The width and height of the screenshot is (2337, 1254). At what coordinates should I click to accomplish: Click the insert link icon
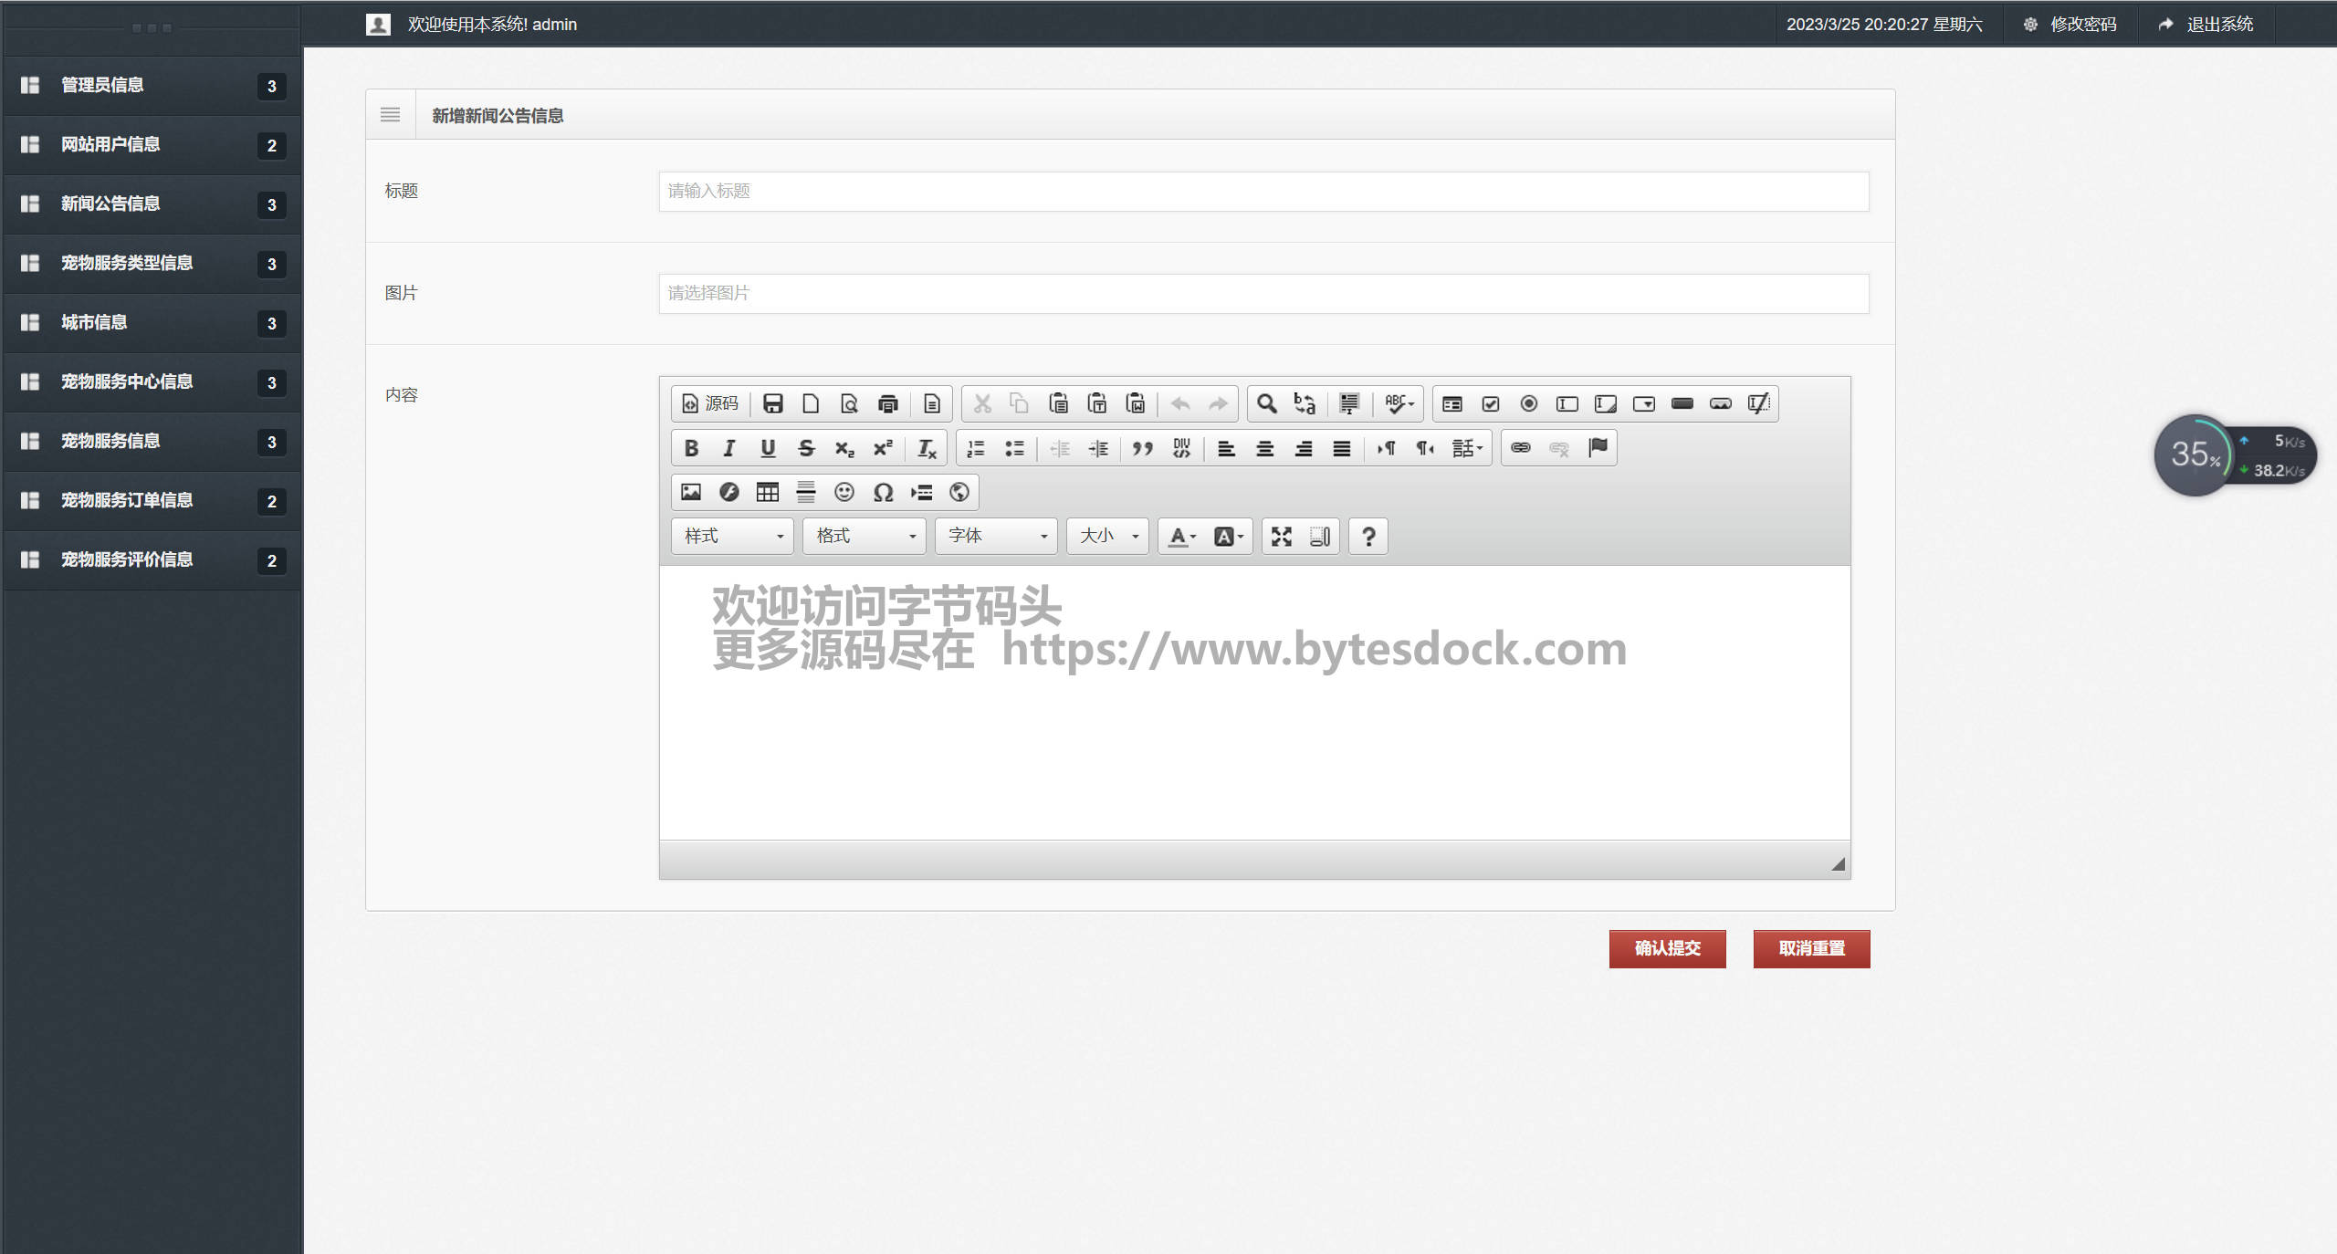(x=1521, y=448)
